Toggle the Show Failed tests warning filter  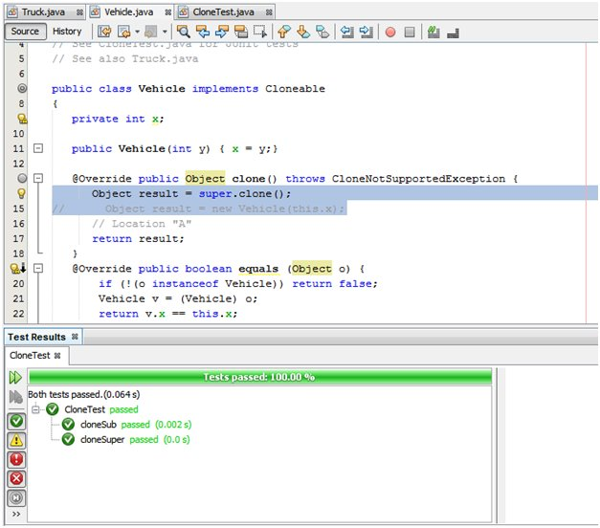tap(16, 439)
